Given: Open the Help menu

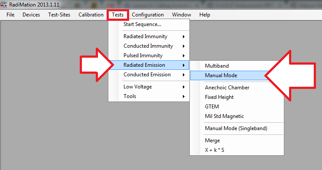Looking at the screenshot, I should (x=205, y=15).
